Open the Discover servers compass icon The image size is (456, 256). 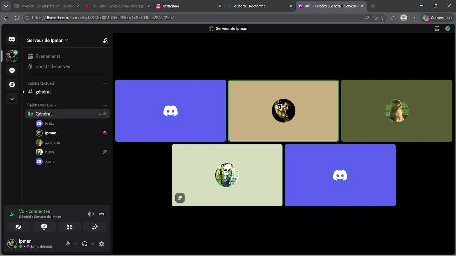12,85
